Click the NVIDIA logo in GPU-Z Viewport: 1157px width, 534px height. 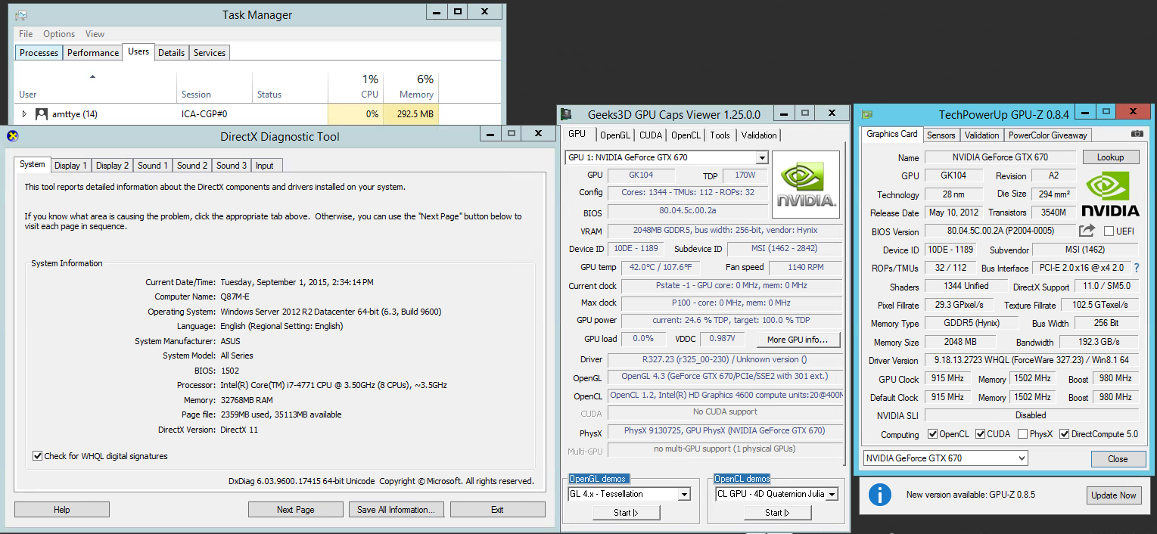click(x=1109, y=194)
